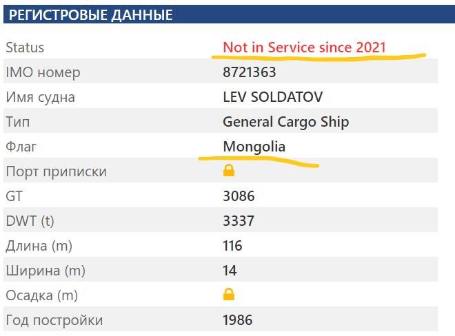Click the Mongolia flag value
The width and height of the screenshot is (455, 336).
click(254, 147)
